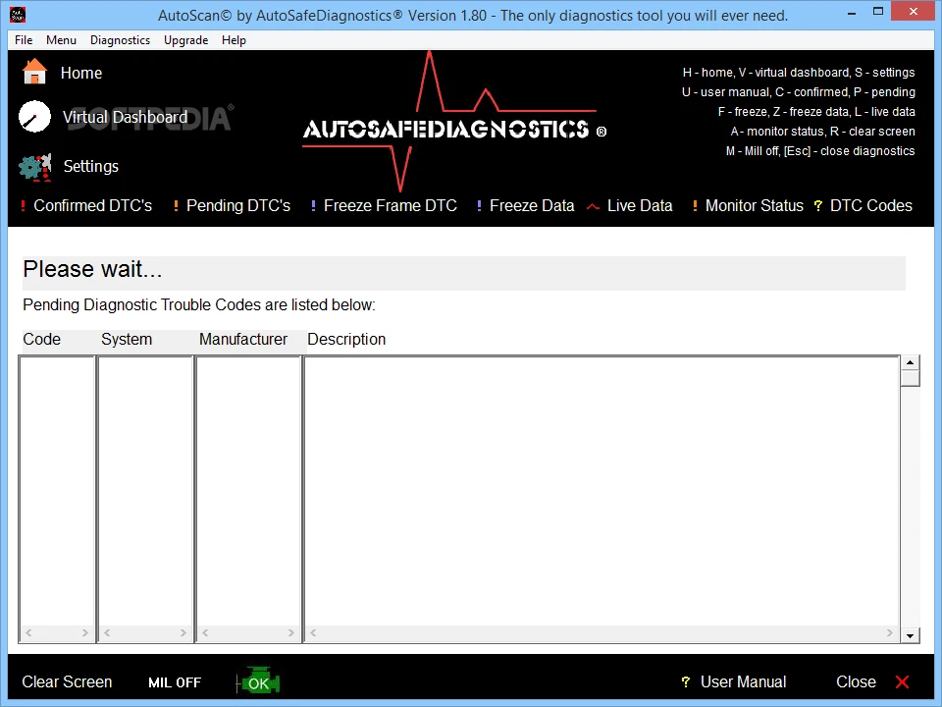Open Settings page
942x707 pixels.
[x=91, y=166]
